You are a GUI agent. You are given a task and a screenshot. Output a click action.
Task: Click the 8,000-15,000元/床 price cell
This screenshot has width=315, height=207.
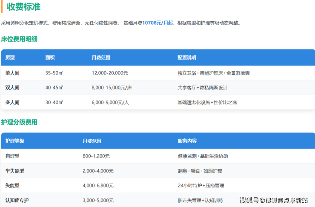click(x=112, y=88)
